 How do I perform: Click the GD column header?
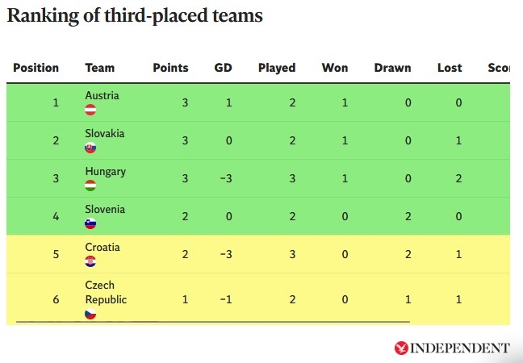coord(223,69)
